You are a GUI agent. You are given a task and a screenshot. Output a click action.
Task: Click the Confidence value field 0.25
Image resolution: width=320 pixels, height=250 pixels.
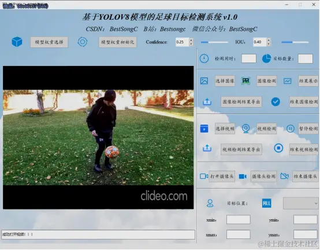point(183,42)
